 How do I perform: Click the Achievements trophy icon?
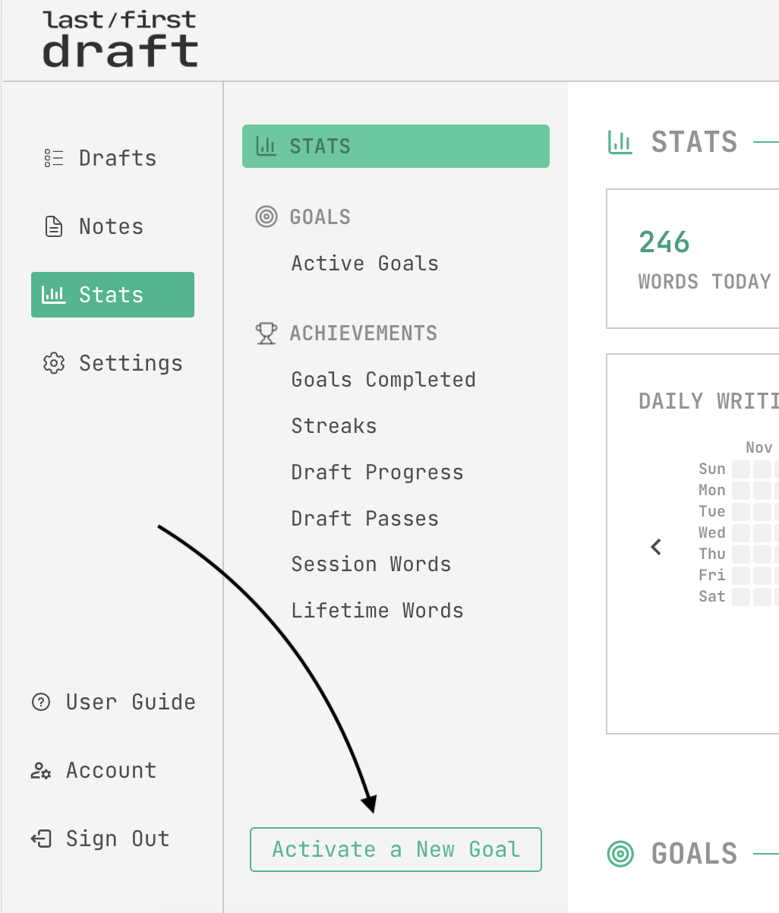point(266,333)
